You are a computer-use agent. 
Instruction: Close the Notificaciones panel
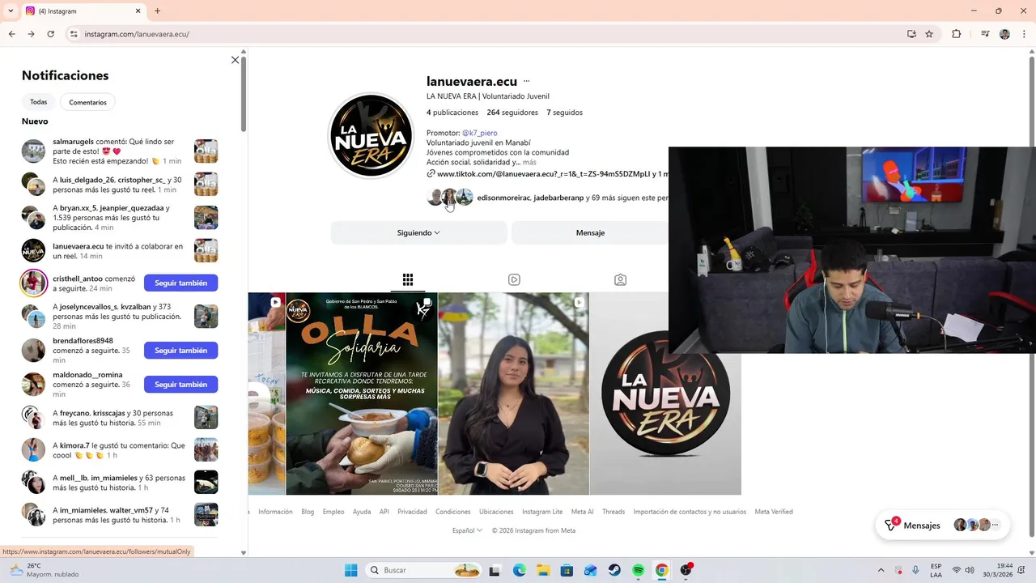[x=236, y=60]
